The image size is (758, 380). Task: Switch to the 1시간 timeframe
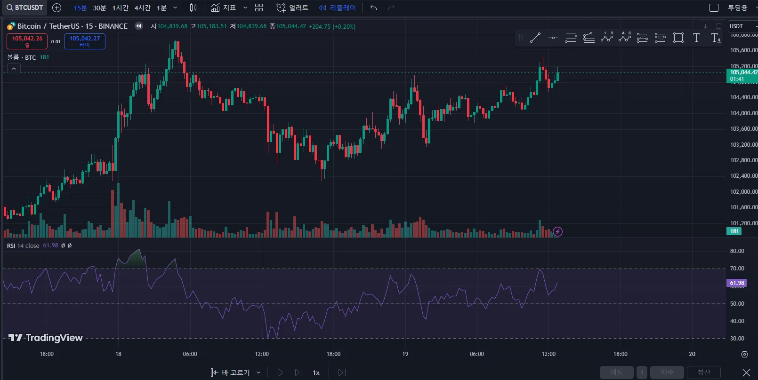pyautogui.click(x=121, y=8)
